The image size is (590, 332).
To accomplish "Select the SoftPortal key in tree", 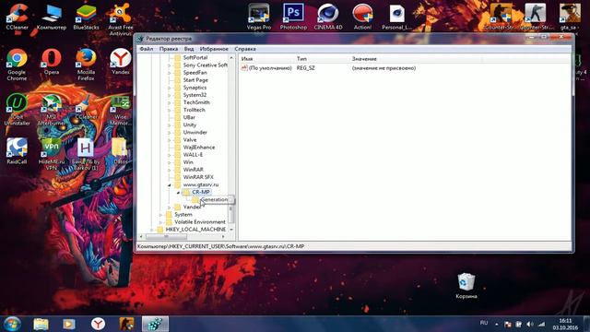I will [195, 57].
